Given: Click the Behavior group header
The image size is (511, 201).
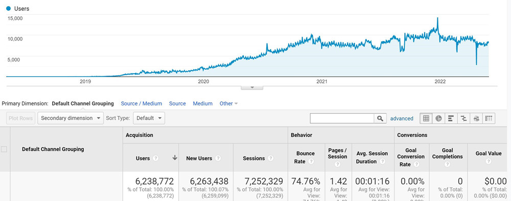Looking at the screenshot, I should [x=301, y=135].
